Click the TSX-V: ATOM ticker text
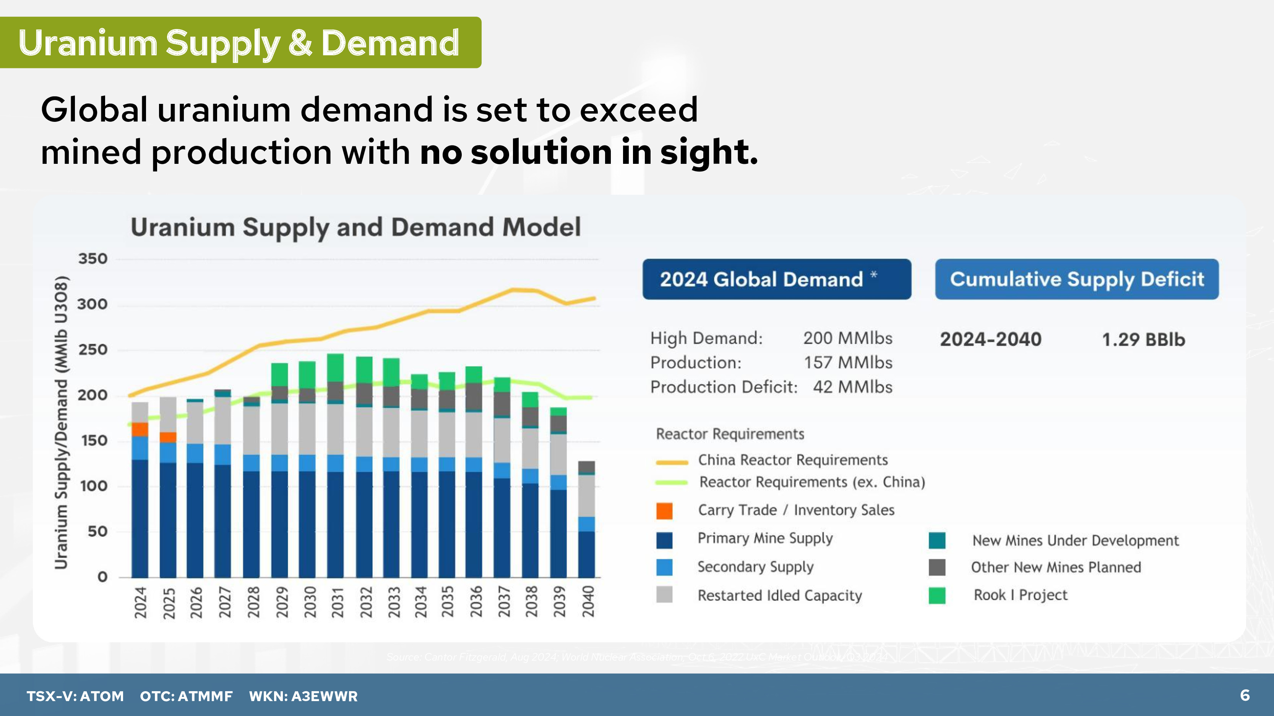 [75, 696]
